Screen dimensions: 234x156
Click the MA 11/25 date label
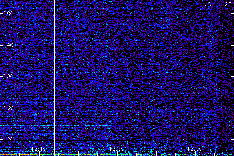[x=218, y=4]
